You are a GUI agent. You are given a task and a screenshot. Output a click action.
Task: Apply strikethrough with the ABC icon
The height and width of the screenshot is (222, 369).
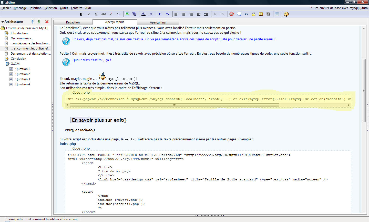[x=104, y=14]
